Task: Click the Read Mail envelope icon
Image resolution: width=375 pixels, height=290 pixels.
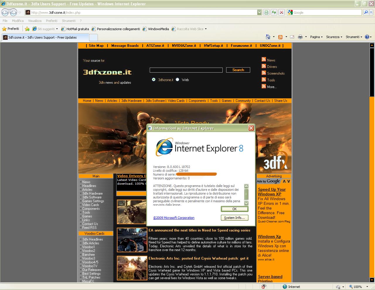Action: coord(292,37)
